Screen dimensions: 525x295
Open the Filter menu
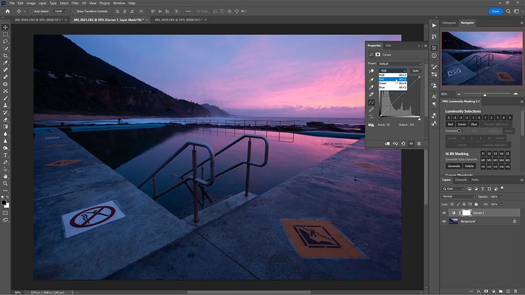click(75, 3)
